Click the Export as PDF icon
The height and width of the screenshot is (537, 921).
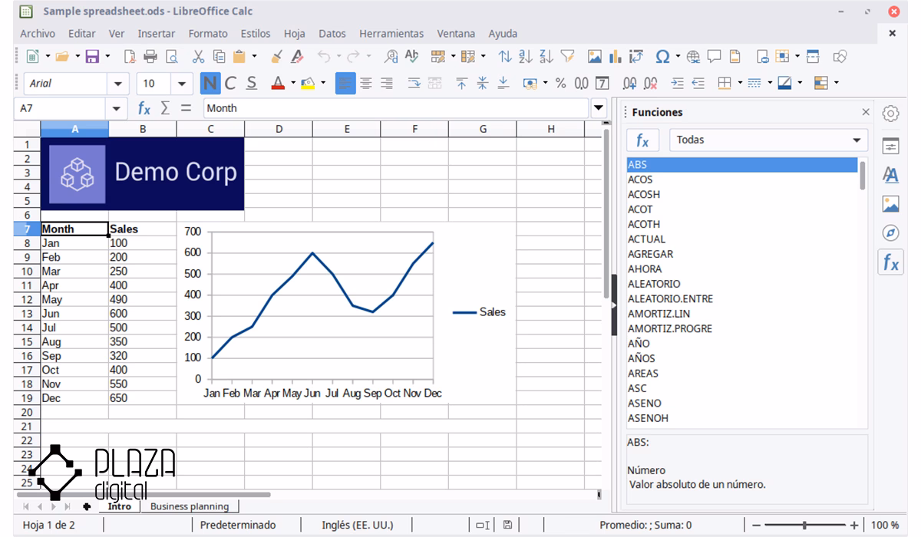[130, 56]
